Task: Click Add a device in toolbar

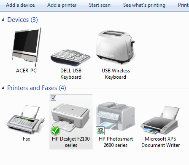Action: pos(20,5)
